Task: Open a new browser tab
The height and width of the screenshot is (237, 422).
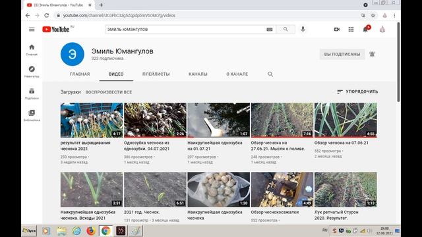Action: [101, 5]
